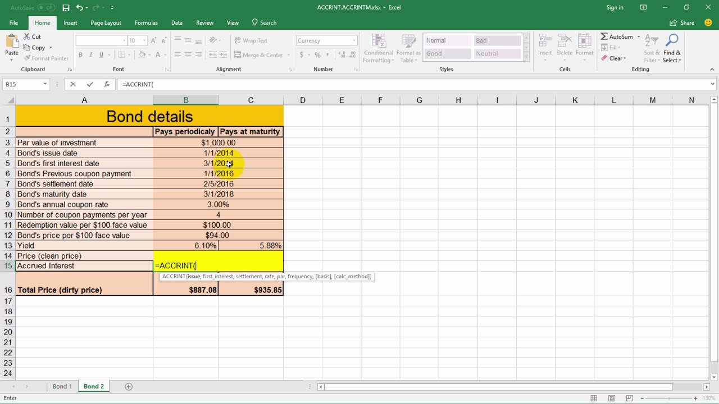Click the Insert Function fx icon

[x=106, y=84]
